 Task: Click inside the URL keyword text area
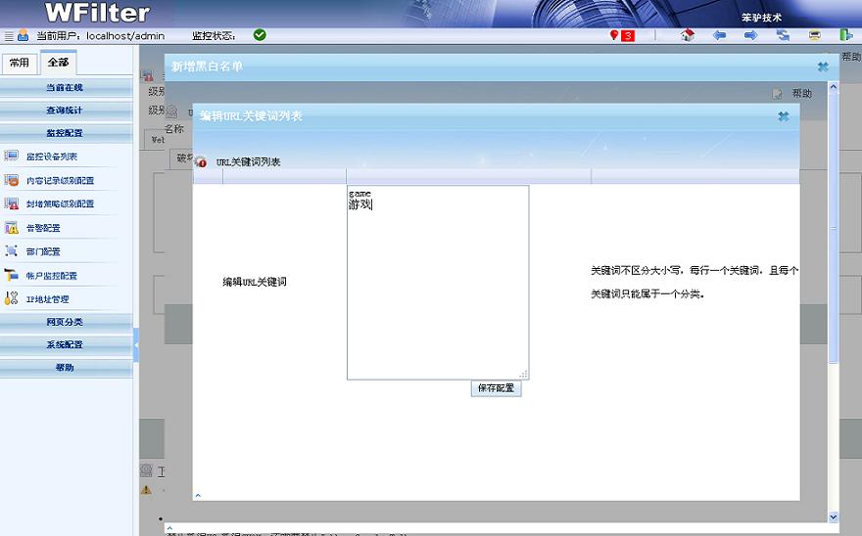pos(438,284)
